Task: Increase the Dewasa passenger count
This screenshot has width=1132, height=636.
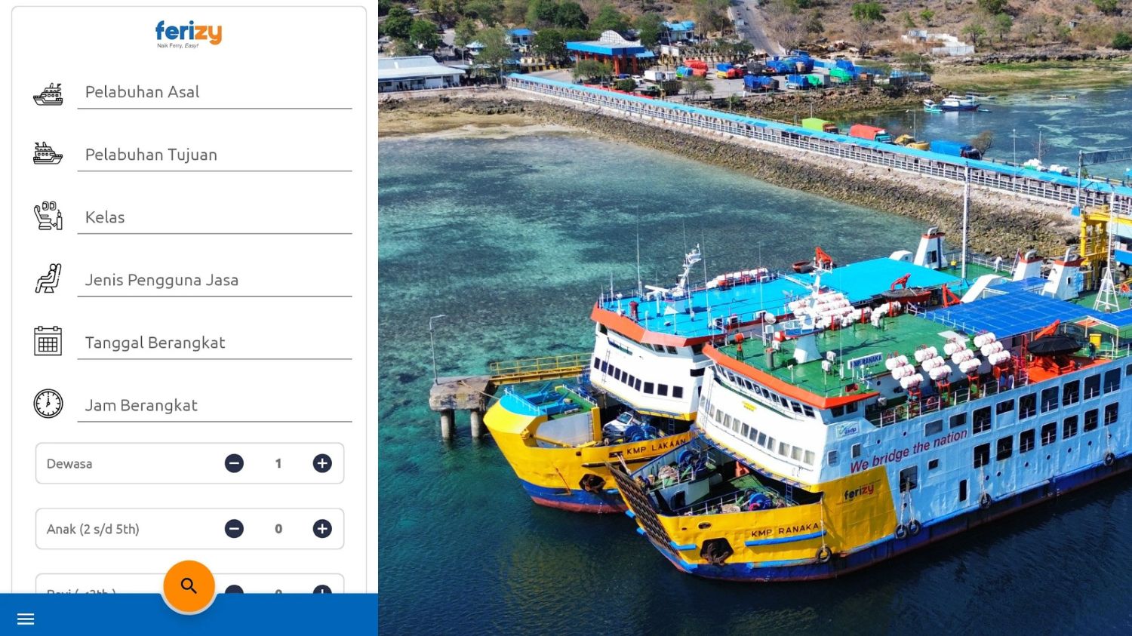Action: (x=322, y=463)
